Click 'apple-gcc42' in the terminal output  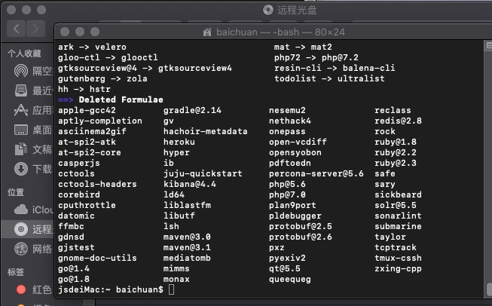coord(87,111)
